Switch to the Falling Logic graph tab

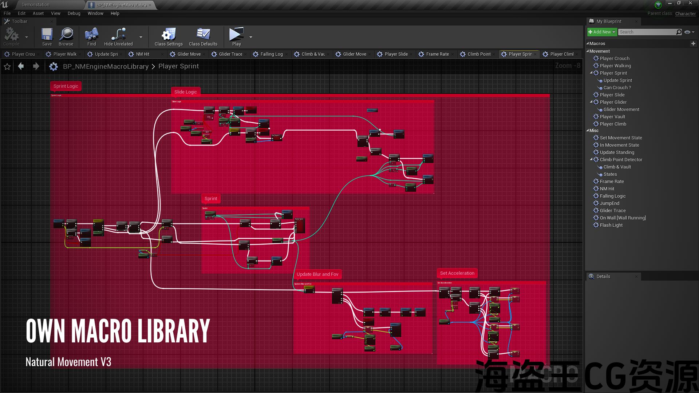[271, 54]
